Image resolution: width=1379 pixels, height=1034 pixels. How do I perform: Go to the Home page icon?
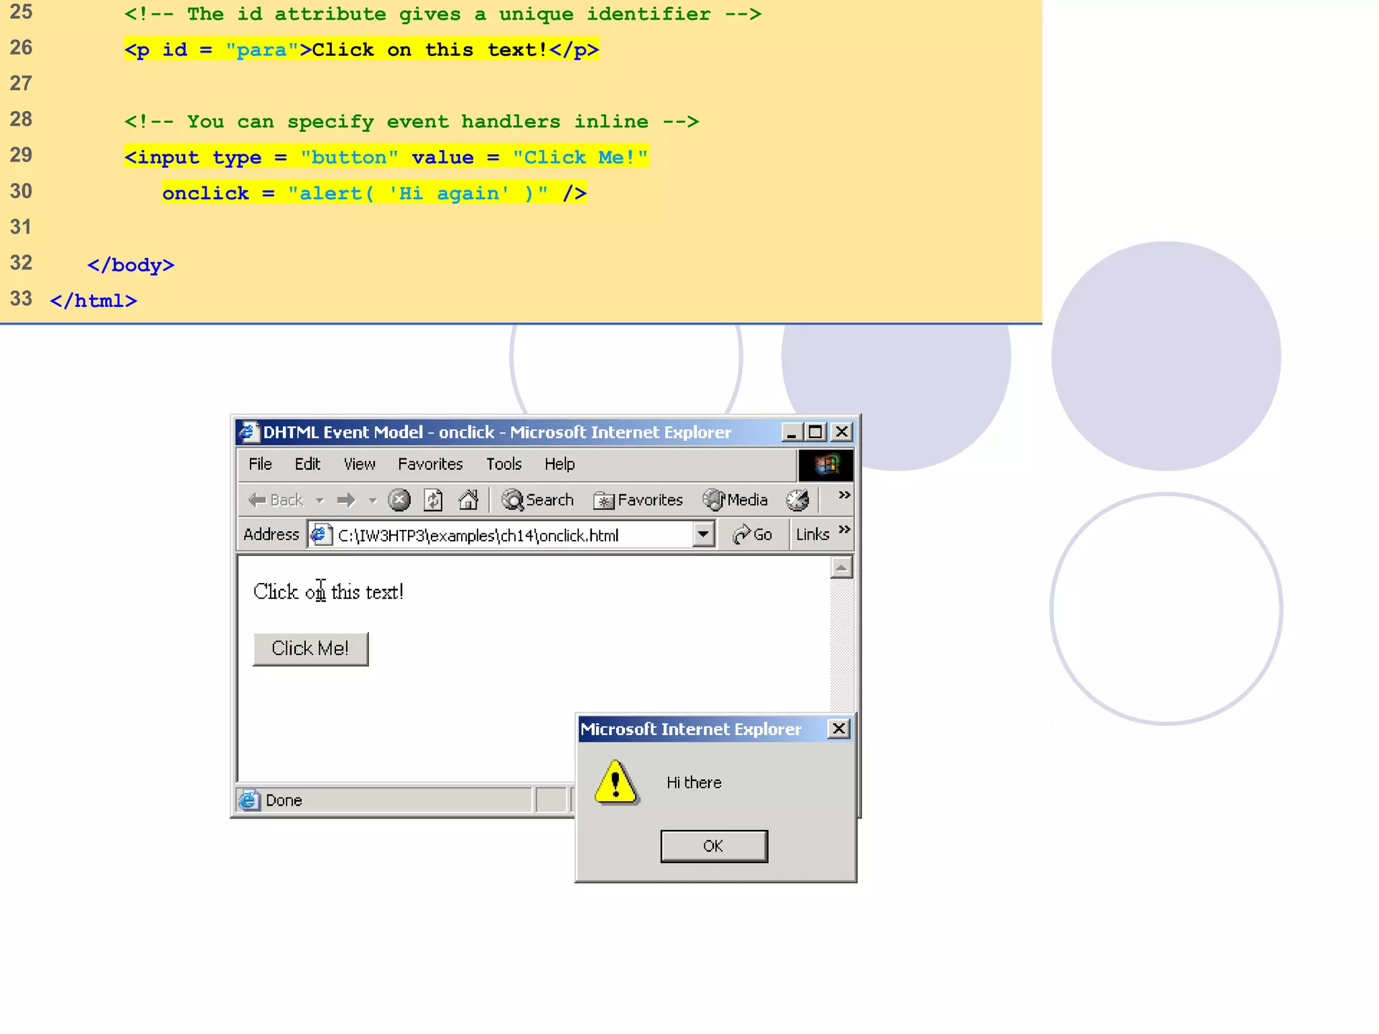468,500
